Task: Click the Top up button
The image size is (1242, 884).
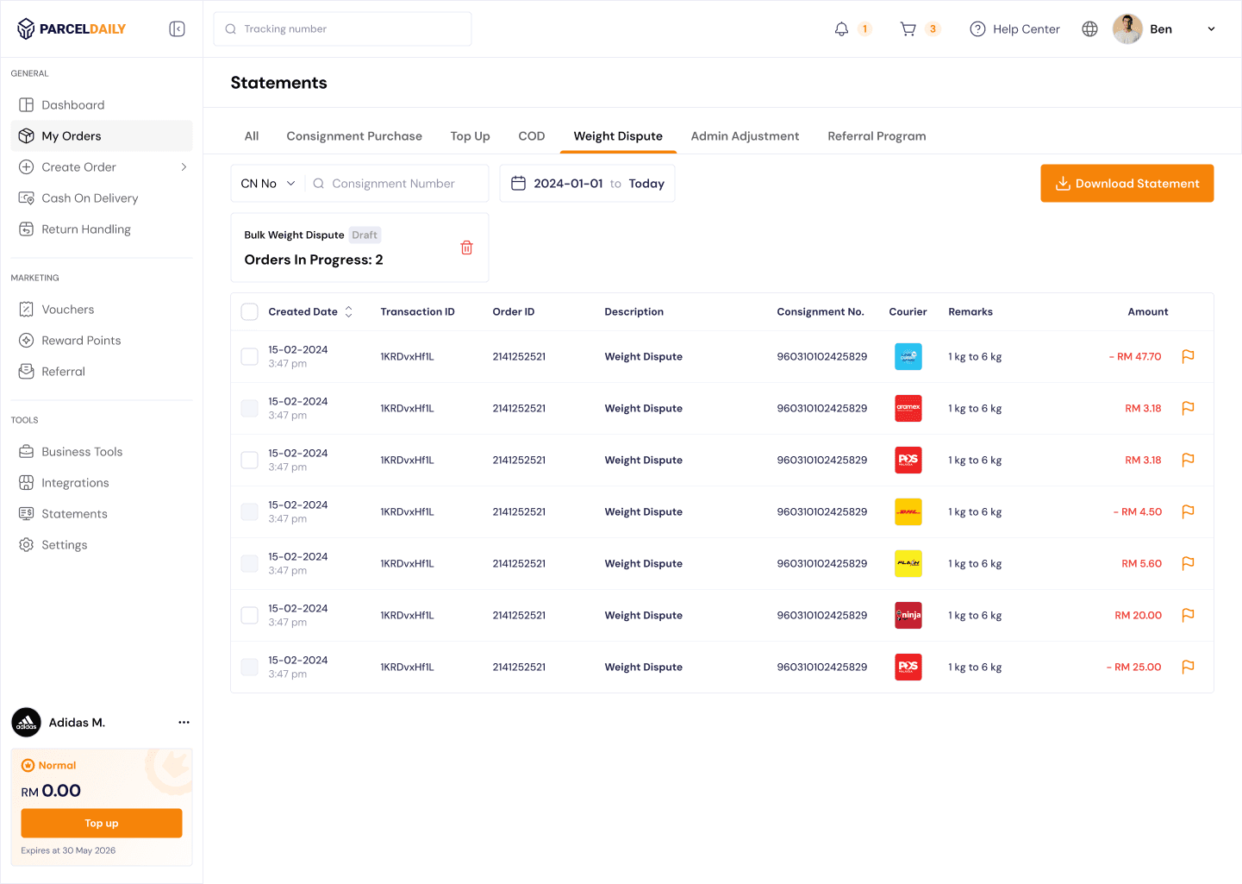Action: [x=102, y=824]
